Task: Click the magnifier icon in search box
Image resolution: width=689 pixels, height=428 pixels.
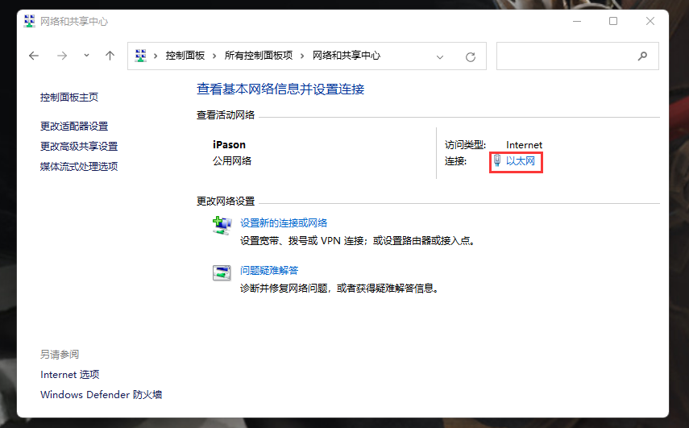Action: click(x=642, y=56)
